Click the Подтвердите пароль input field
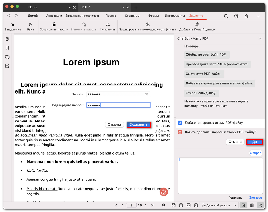The width and height of the screenshot is (268, 212). 118,105
